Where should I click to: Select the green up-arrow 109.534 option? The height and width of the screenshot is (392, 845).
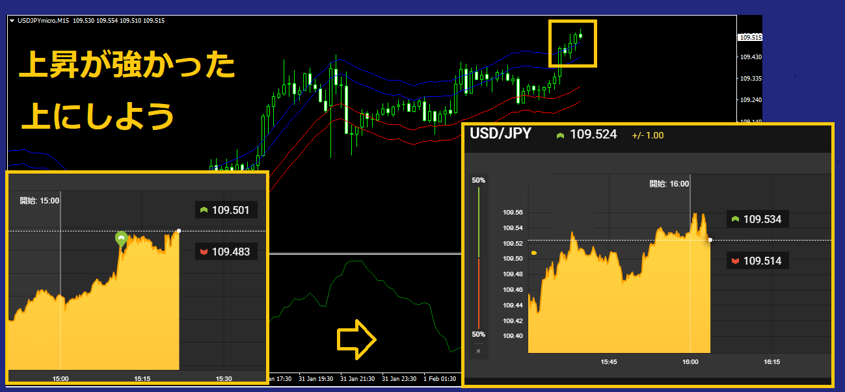point(757,219)
